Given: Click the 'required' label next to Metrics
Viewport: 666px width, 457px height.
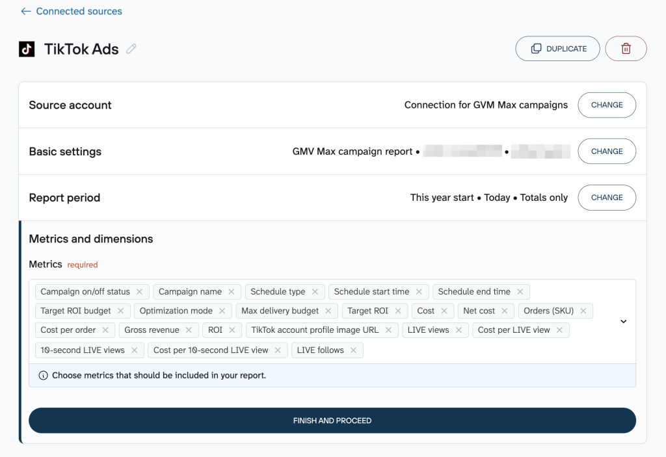Looking at the screenshot, I should pos(83,265).
